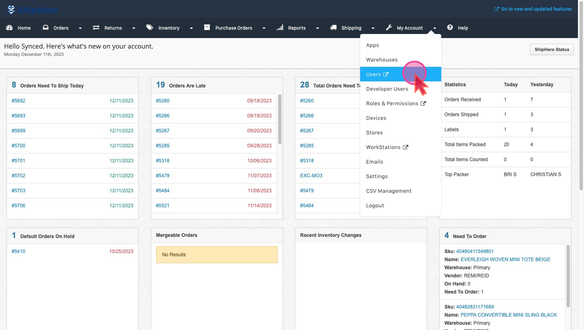Expand the Returns menu caret
Viewport: 584px width, 330px height.
(x=134, y=28)
